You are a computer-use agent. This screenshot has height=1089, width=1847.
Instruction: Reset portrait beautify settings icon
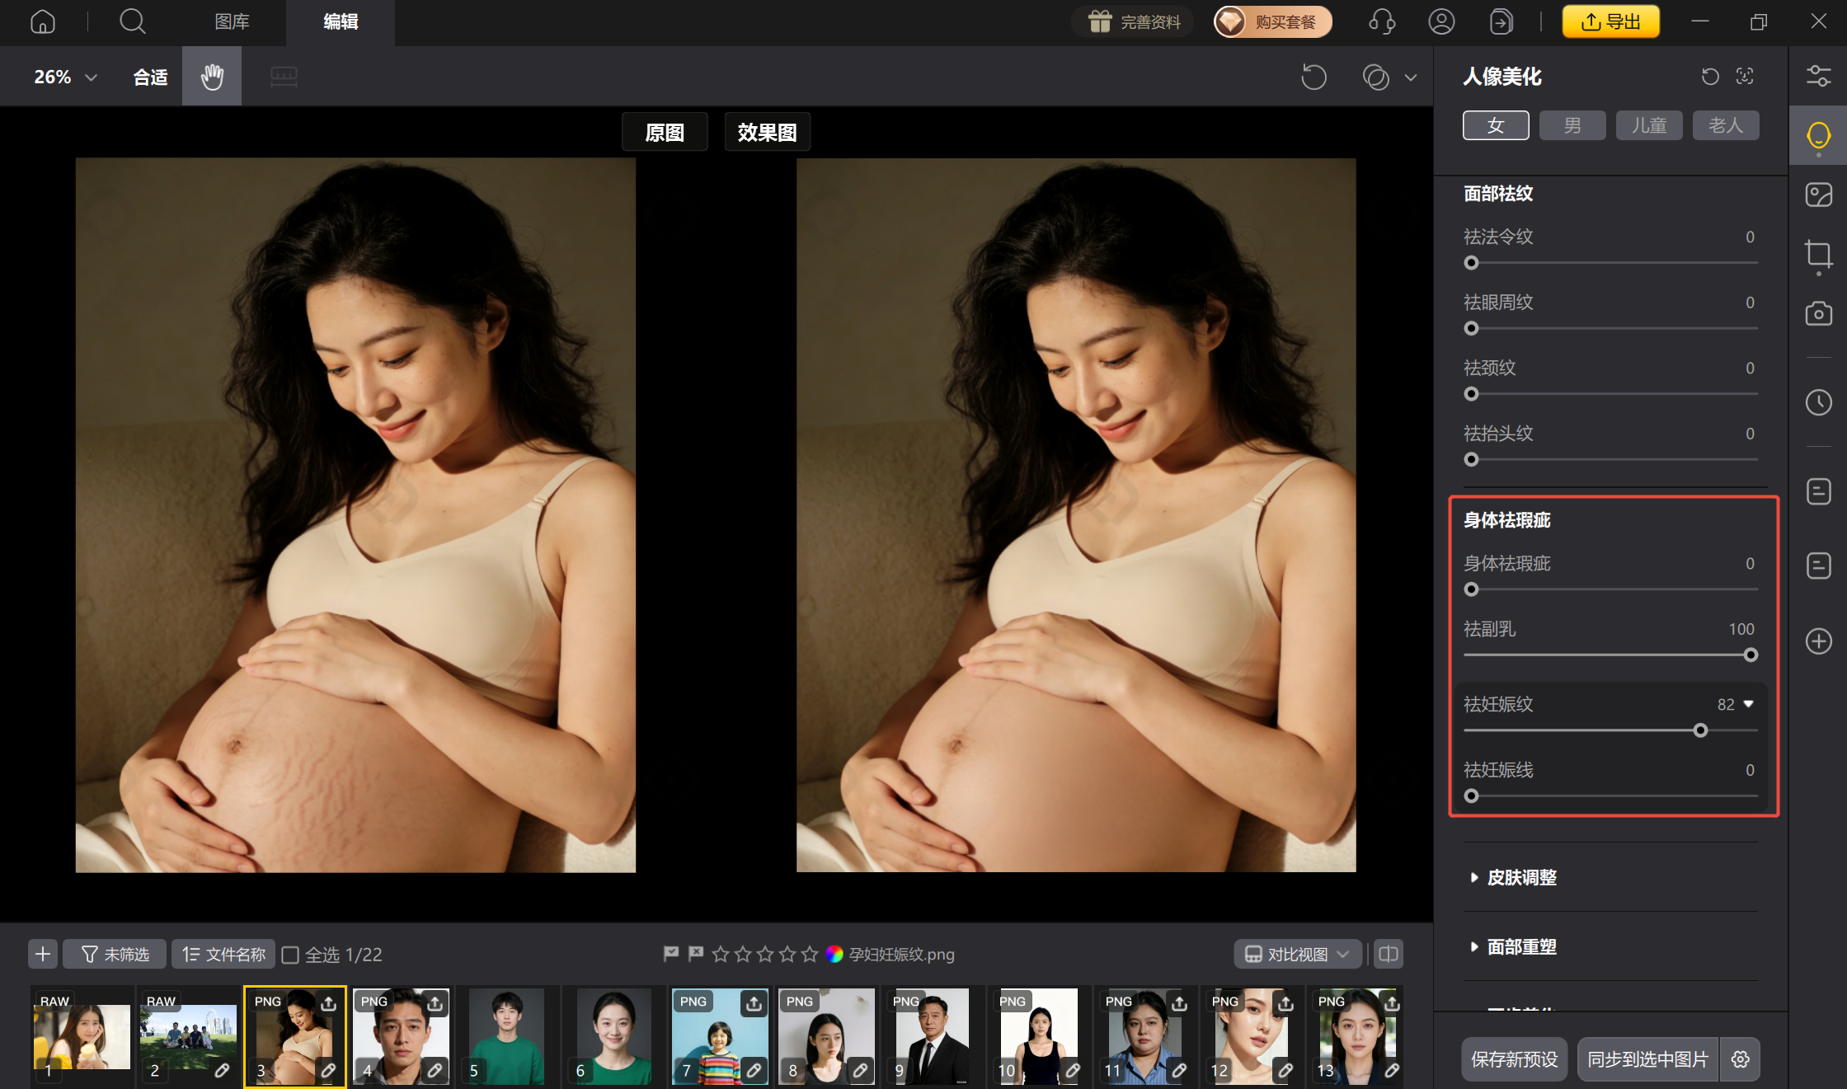(1710, 77)
